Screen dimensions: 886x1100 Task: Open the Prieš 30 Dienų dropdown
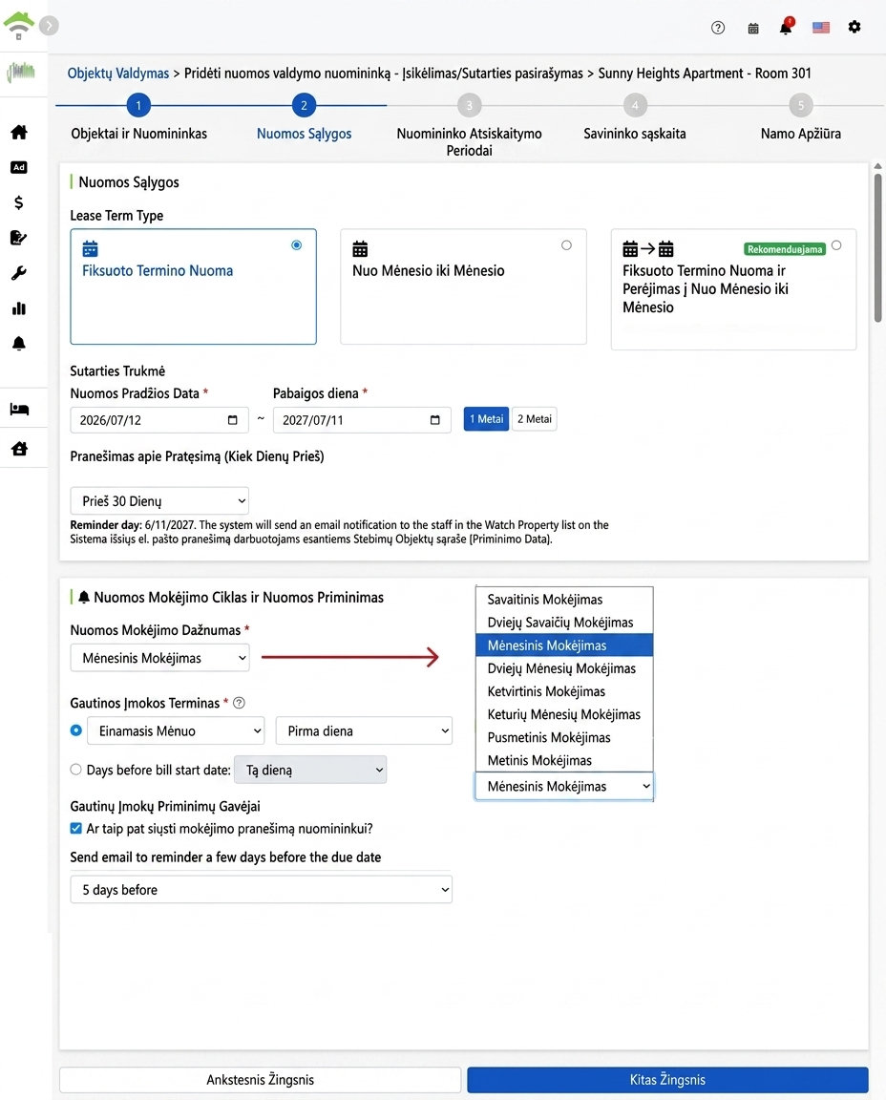click(x=160, y=501)
